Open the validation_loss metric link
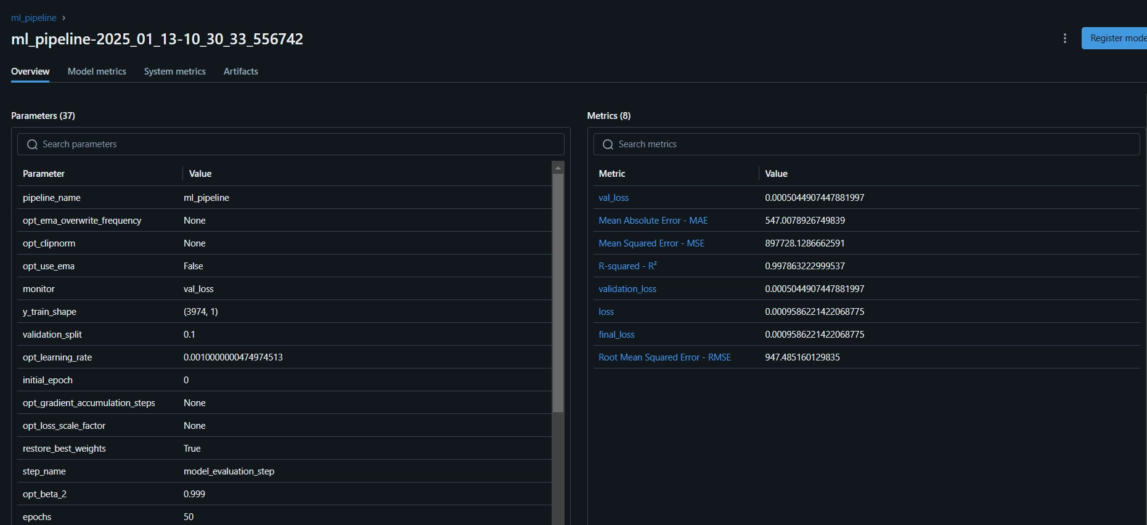This screenshot has height=525, width=1147. (x=627, y=289)
